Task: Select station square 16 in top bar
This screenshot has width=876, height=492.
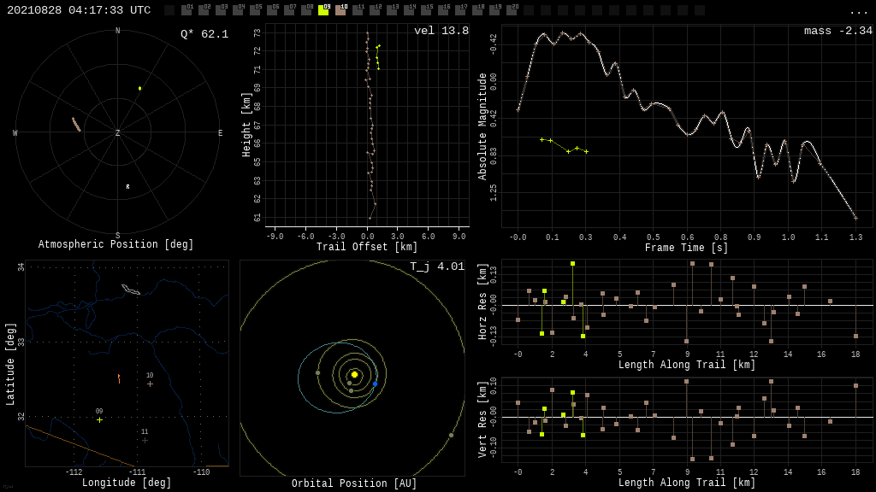Action: click(443, 10)
